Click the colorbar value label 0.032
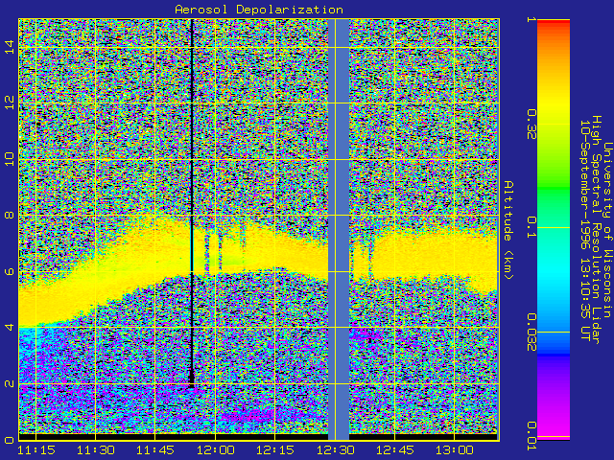Screen dimensions: 614x460 click(531, 333)
